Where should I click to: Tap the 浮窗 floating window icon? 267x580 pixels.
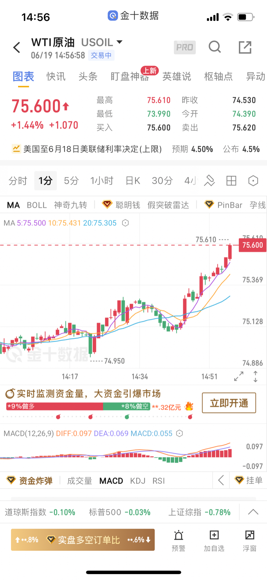point(250,535)
